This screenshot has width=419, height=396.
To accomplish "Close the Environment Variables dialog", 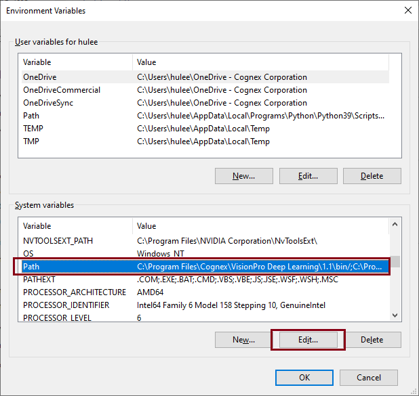I will coord(407,10).
